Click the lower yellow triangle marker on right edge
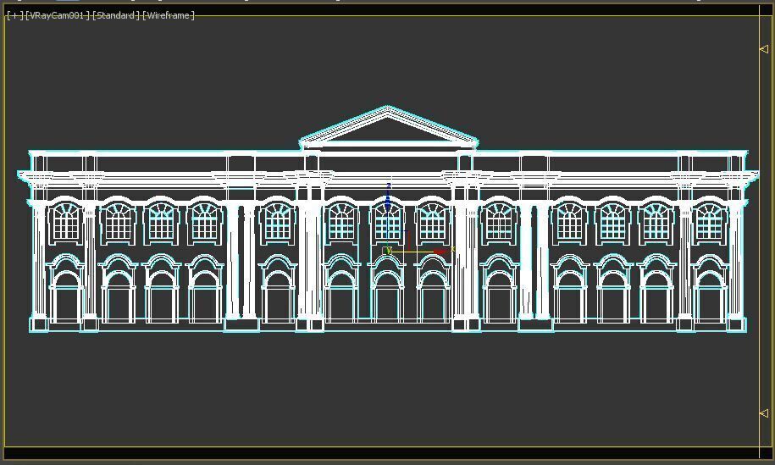This screenshot has height=465, width=775. [x=764, y=412]
